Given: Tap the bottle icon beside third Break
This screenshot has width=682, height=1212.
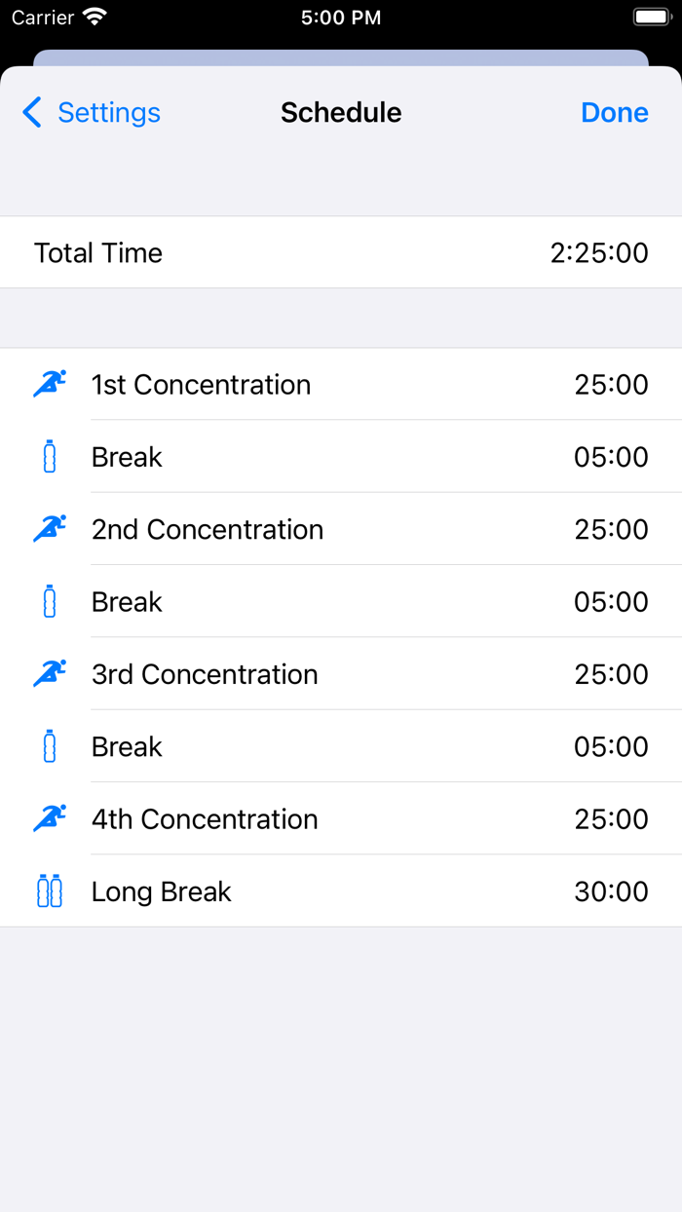Looking at the screenshot, I should pos(48,746).
